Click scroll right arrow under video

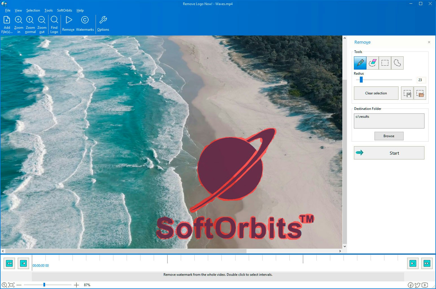tap(340, 251)
